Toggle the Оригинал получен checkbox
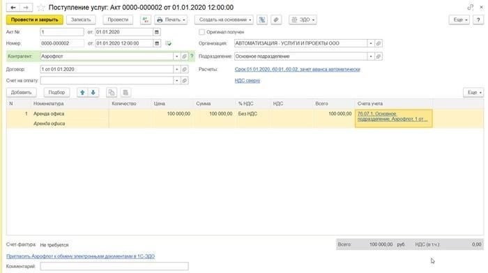Screen dimensions: 488x273 [x=201, y=32]
